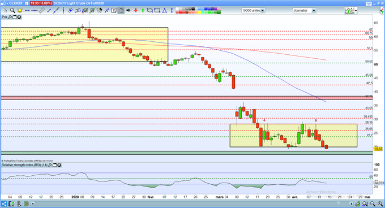This screenshot has width=385, height=208.
Task: Select the rectangle drawing tool
Action: (x=157, y=10)
